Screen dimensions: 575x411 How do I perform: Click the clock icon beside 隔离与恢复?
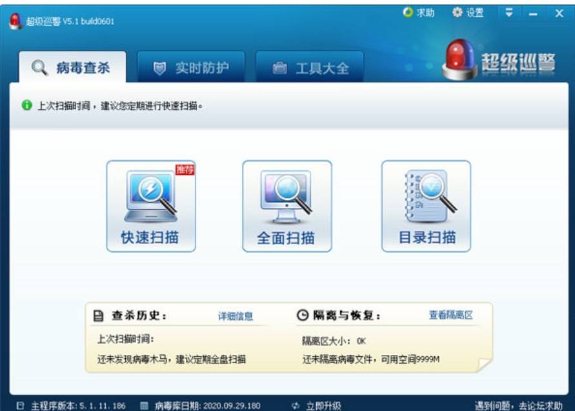coord(303,315)
